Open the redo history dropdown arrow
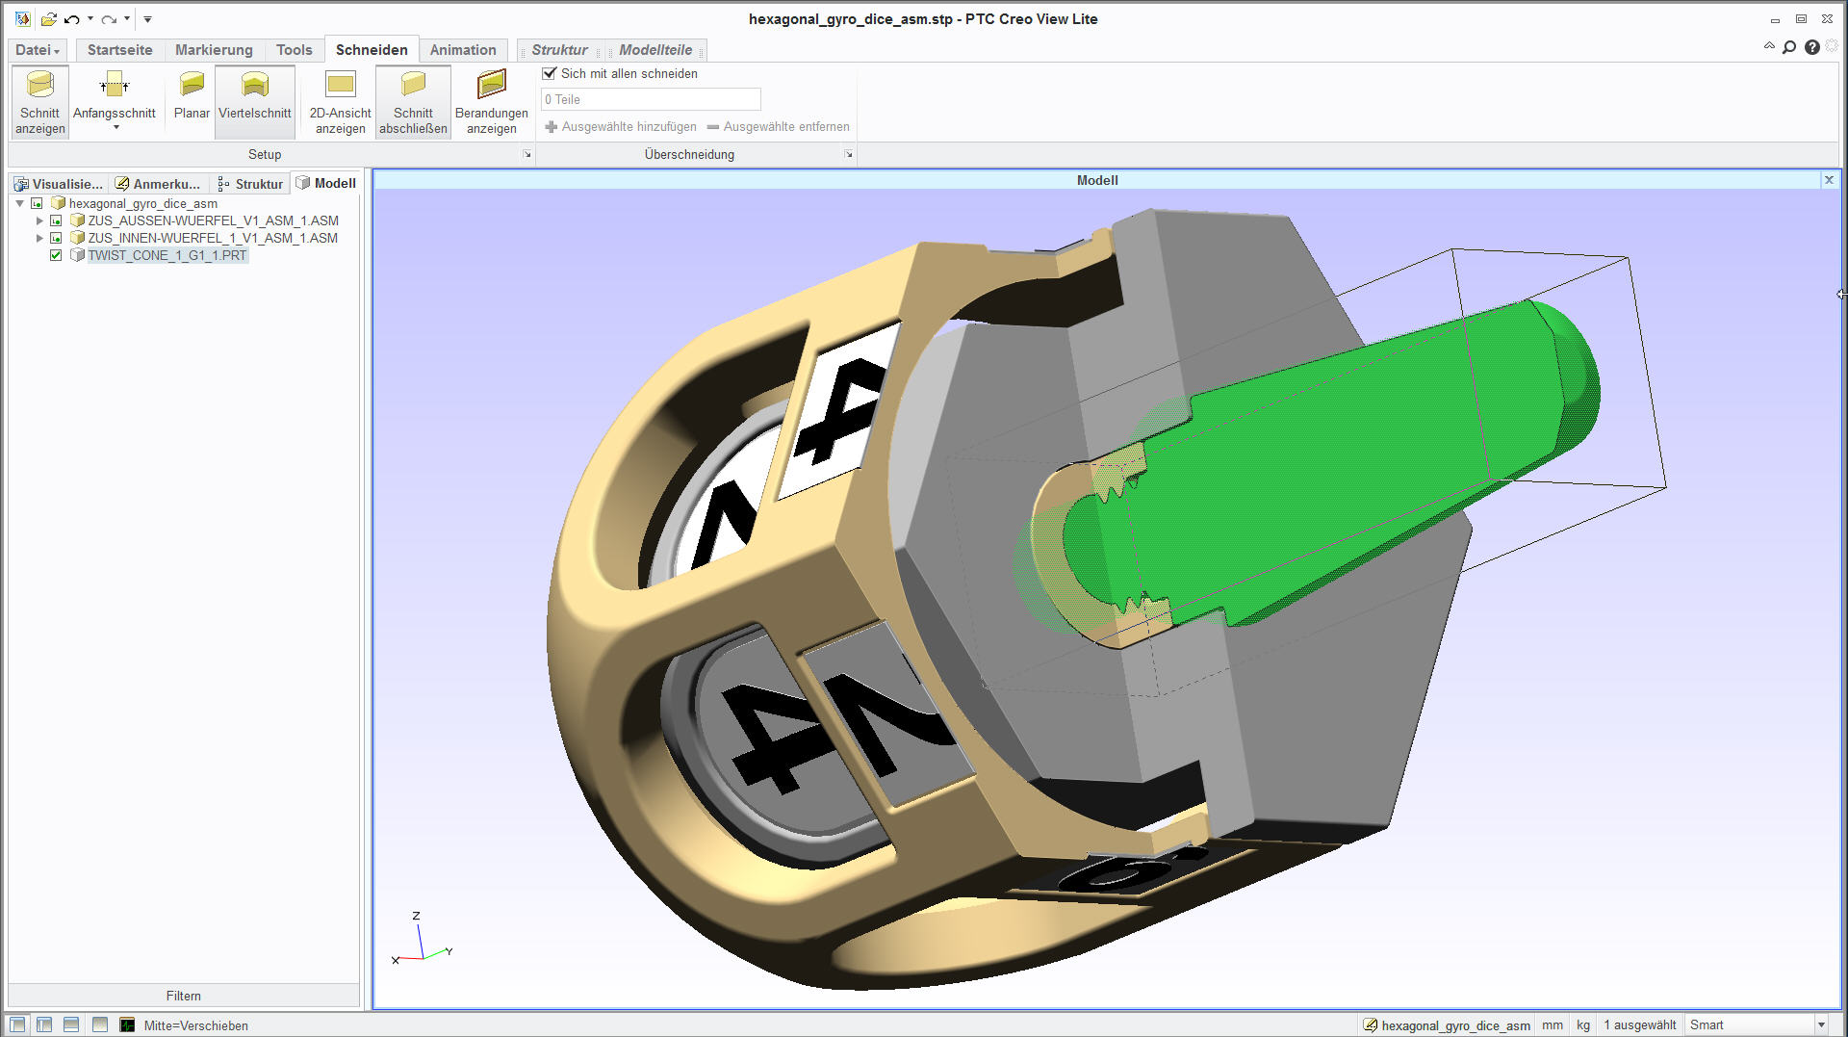 [x=127, y=19]
